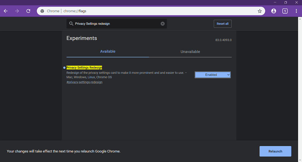Reload the chrome://flags page
This screenshot has height=162, width=302.
pyautogui.click(x=28, y=11)
